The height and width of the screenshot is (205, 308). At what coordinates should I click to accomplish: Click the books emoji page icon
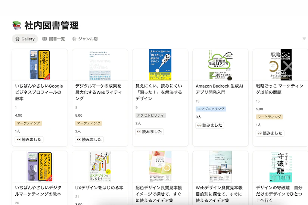tap(17, 25)
